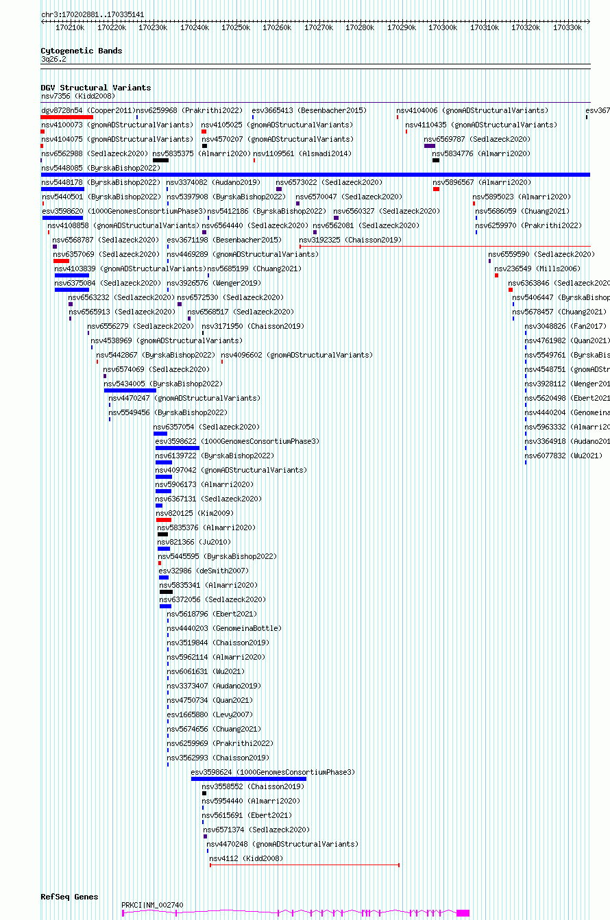Open nsv3374082 (Audano2019) variant
Screen dimensions: 610x920
click(x=213, y=182)
